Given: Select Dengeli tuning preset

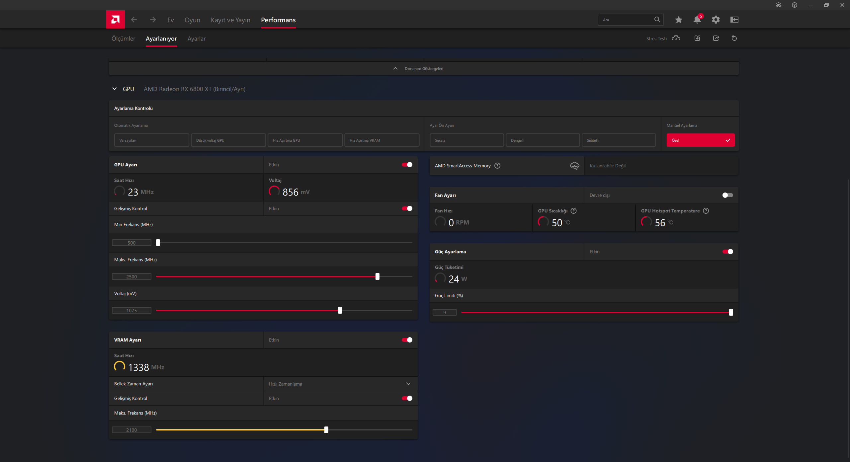Looking at the screenshot, I should [543, 140].
